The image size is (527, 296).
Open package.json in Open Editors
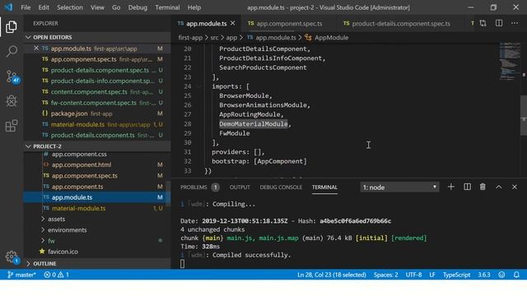(97, 113)
